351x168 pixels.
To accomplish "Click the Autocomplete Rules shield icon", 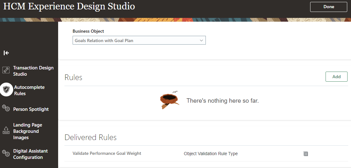I will pyautogui.click(x=7, y=90).
